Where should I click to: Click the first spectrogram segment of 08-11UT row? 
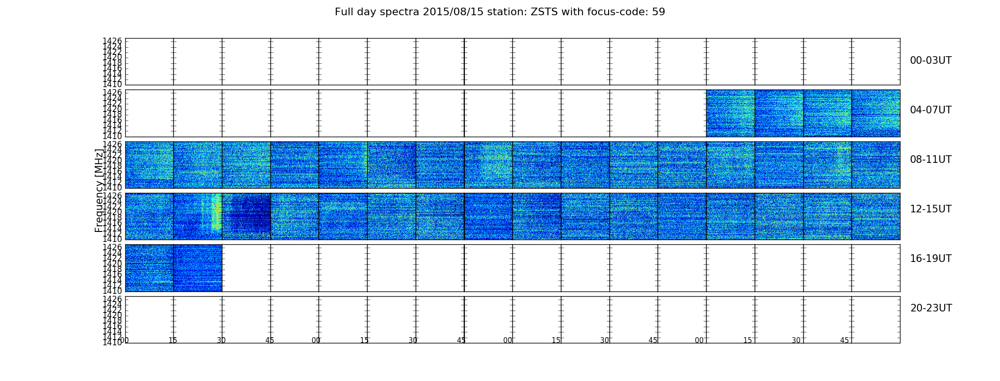(150, 165)
